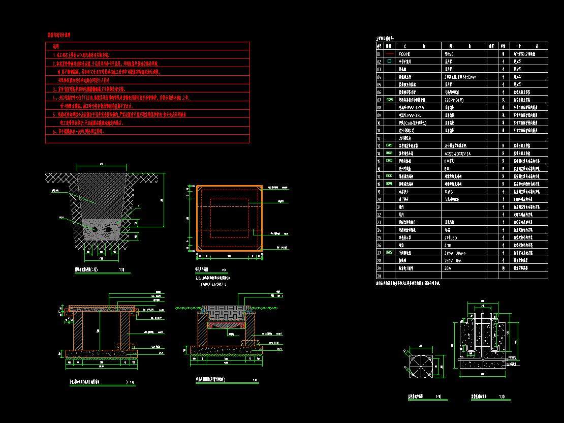
Task: Click the cyan square symbol in row 02
Action: tap(389, 61)
